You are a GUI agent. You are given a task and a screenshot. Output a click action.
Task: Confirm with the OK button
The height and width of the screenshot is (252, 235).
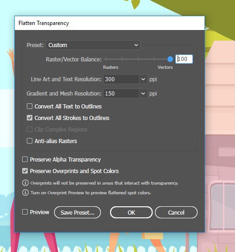click(131, 212)
